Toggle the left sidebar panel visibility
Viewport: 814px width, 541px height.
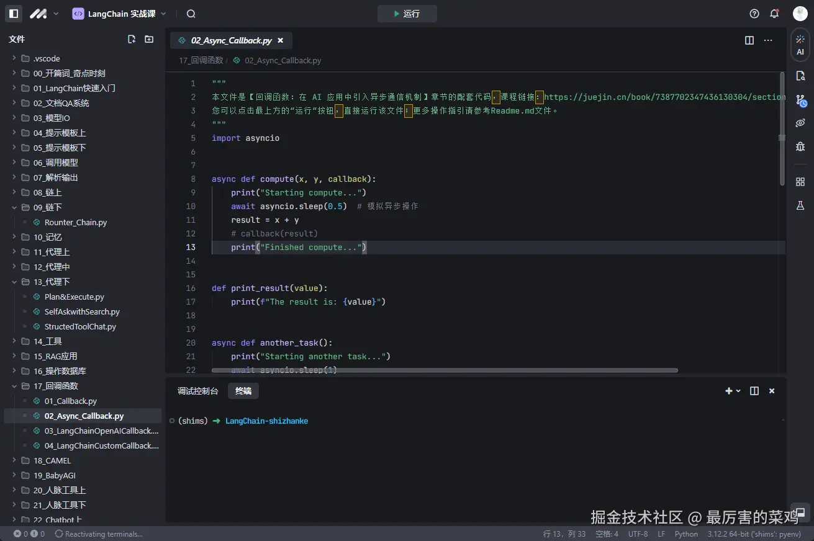tap(14, 14)
